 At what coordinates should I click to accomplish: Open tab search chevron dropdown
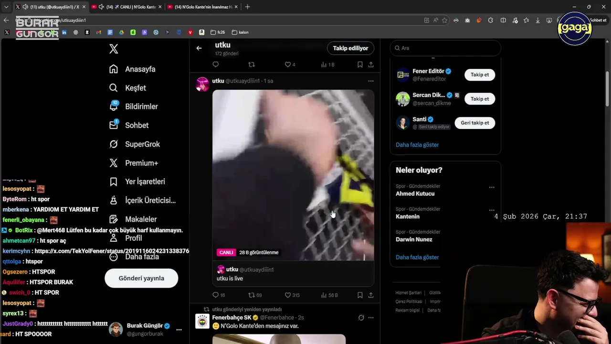(6, 7)
